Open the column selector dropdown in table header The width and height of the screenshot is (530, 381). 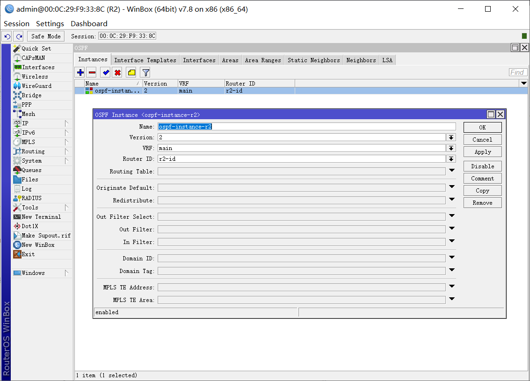click(x=523, y=83)
